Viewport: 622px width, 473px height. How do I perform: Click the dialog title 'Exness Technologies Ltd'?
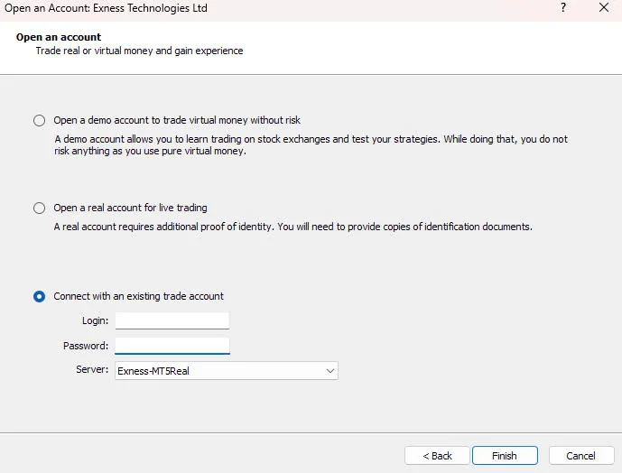151,8
